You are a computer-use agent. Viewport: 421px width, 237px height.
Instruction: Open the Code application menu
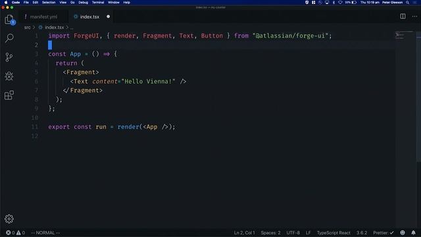tap(16, 3)
